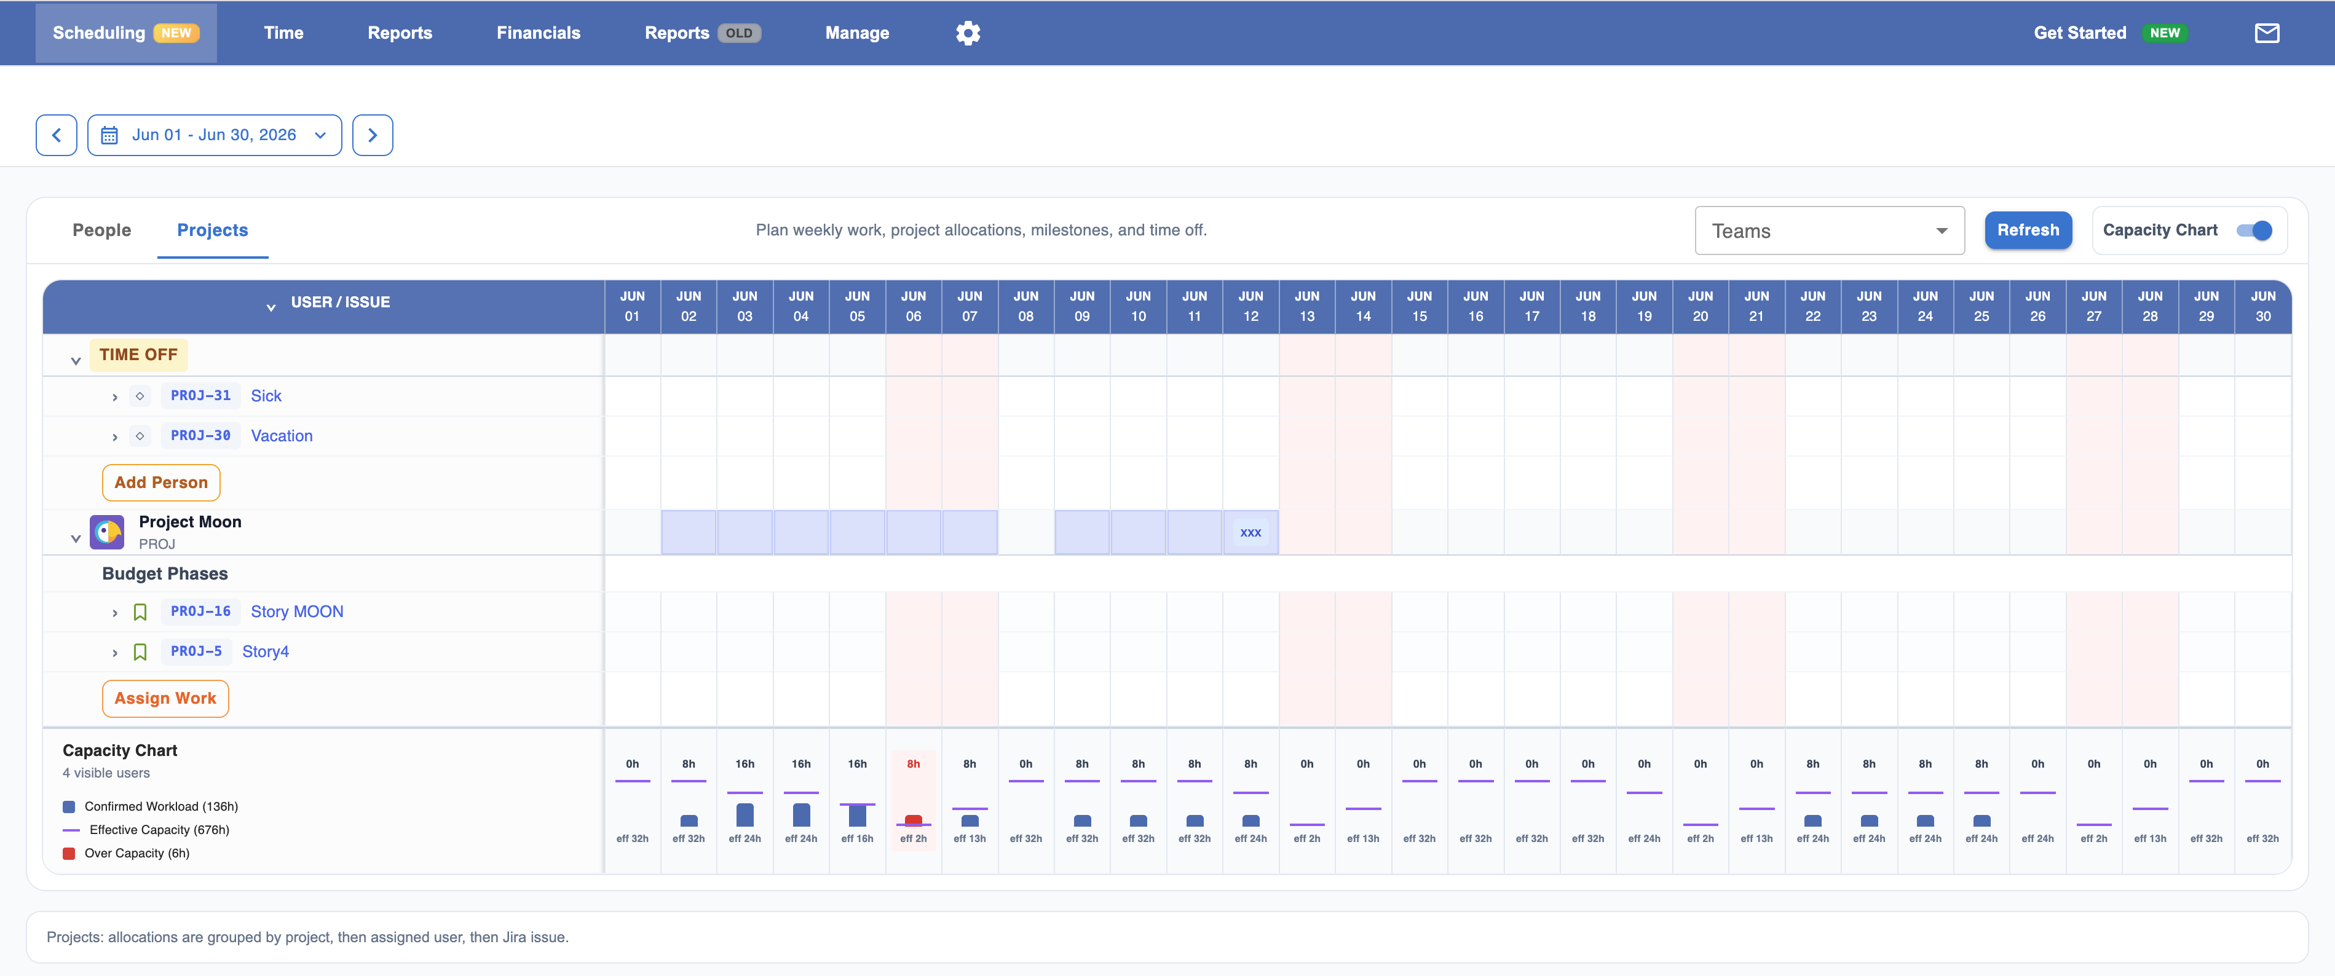Click the eff 16h label on Jun 05
This screenshot has width=2335, height=976.
click(x=858, y=838)
